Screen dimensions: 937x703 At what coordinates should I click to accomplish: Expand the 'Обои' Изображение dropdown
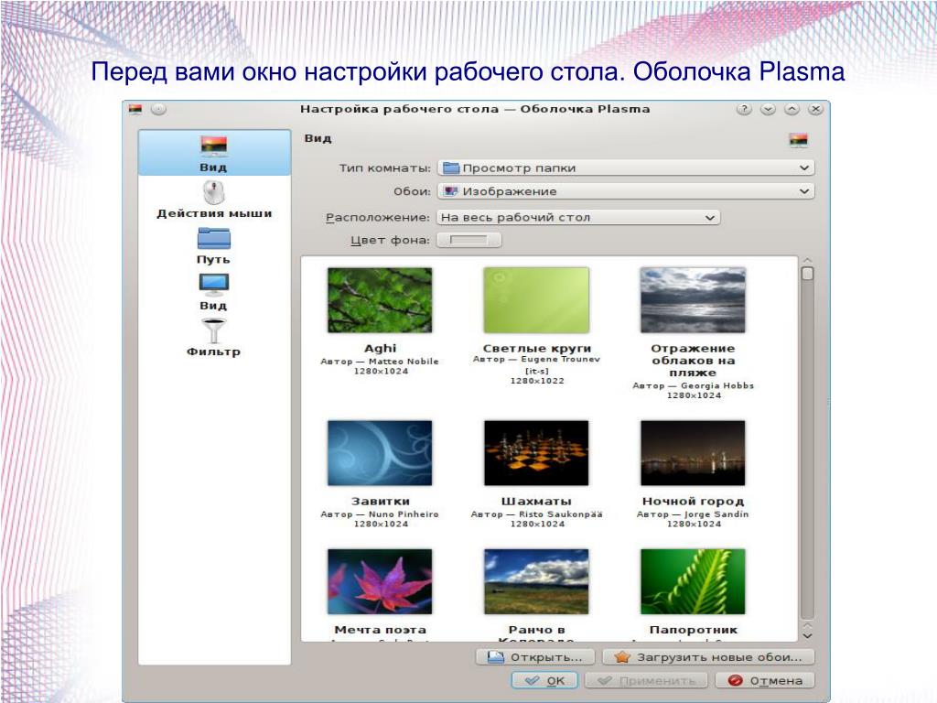(626, 191)
